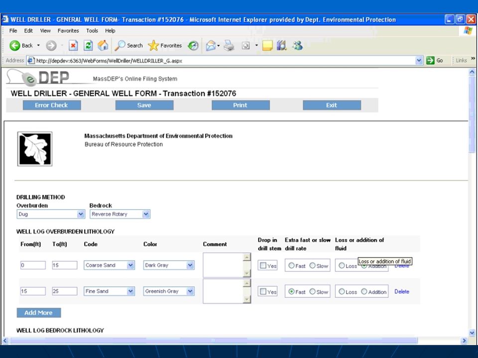478x358 pixels.
Task: Click the IE page icon in the title bar
Action: pyautogui.click(x=5, y=19)
